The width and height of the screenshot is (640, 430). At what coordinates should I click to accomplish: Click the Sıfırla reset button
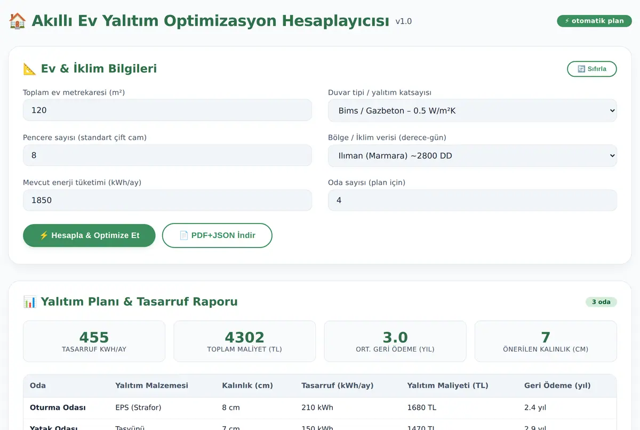coord(591,69)
